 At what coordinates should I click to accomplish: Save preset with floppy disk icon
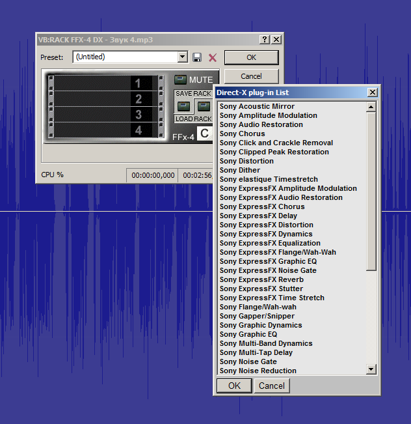[197, 57]
